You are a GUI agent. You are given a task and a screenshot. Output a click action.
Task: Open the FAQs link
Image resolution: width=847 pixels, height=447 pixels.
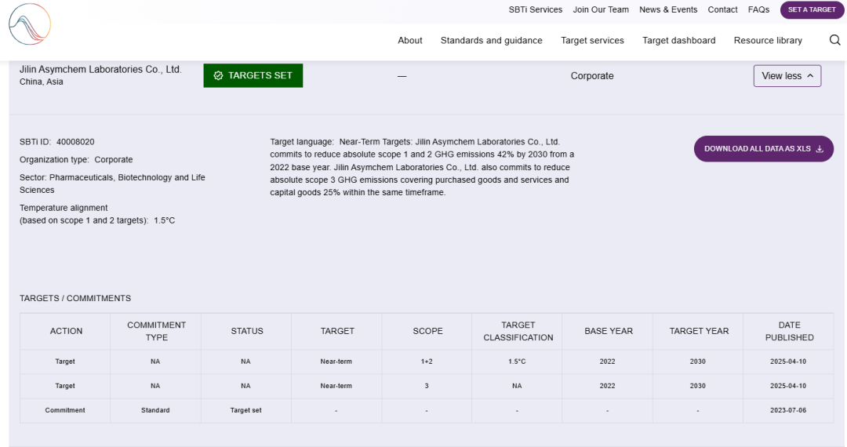tap(758, 10)
